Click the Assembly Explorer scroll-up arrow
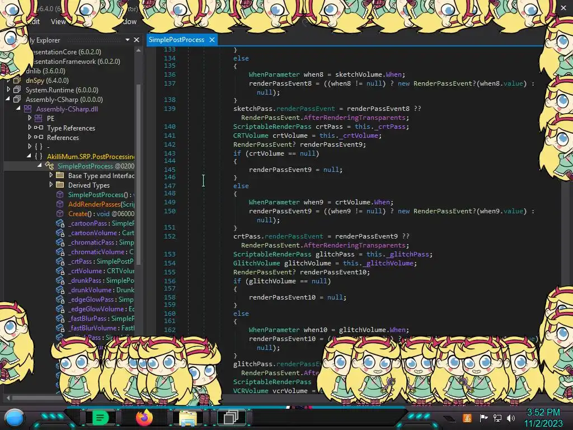 139,50
